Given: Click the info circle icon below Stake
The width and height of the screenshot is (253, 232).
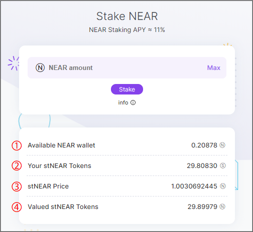Looking at the screenshot, I should (133, 102).
